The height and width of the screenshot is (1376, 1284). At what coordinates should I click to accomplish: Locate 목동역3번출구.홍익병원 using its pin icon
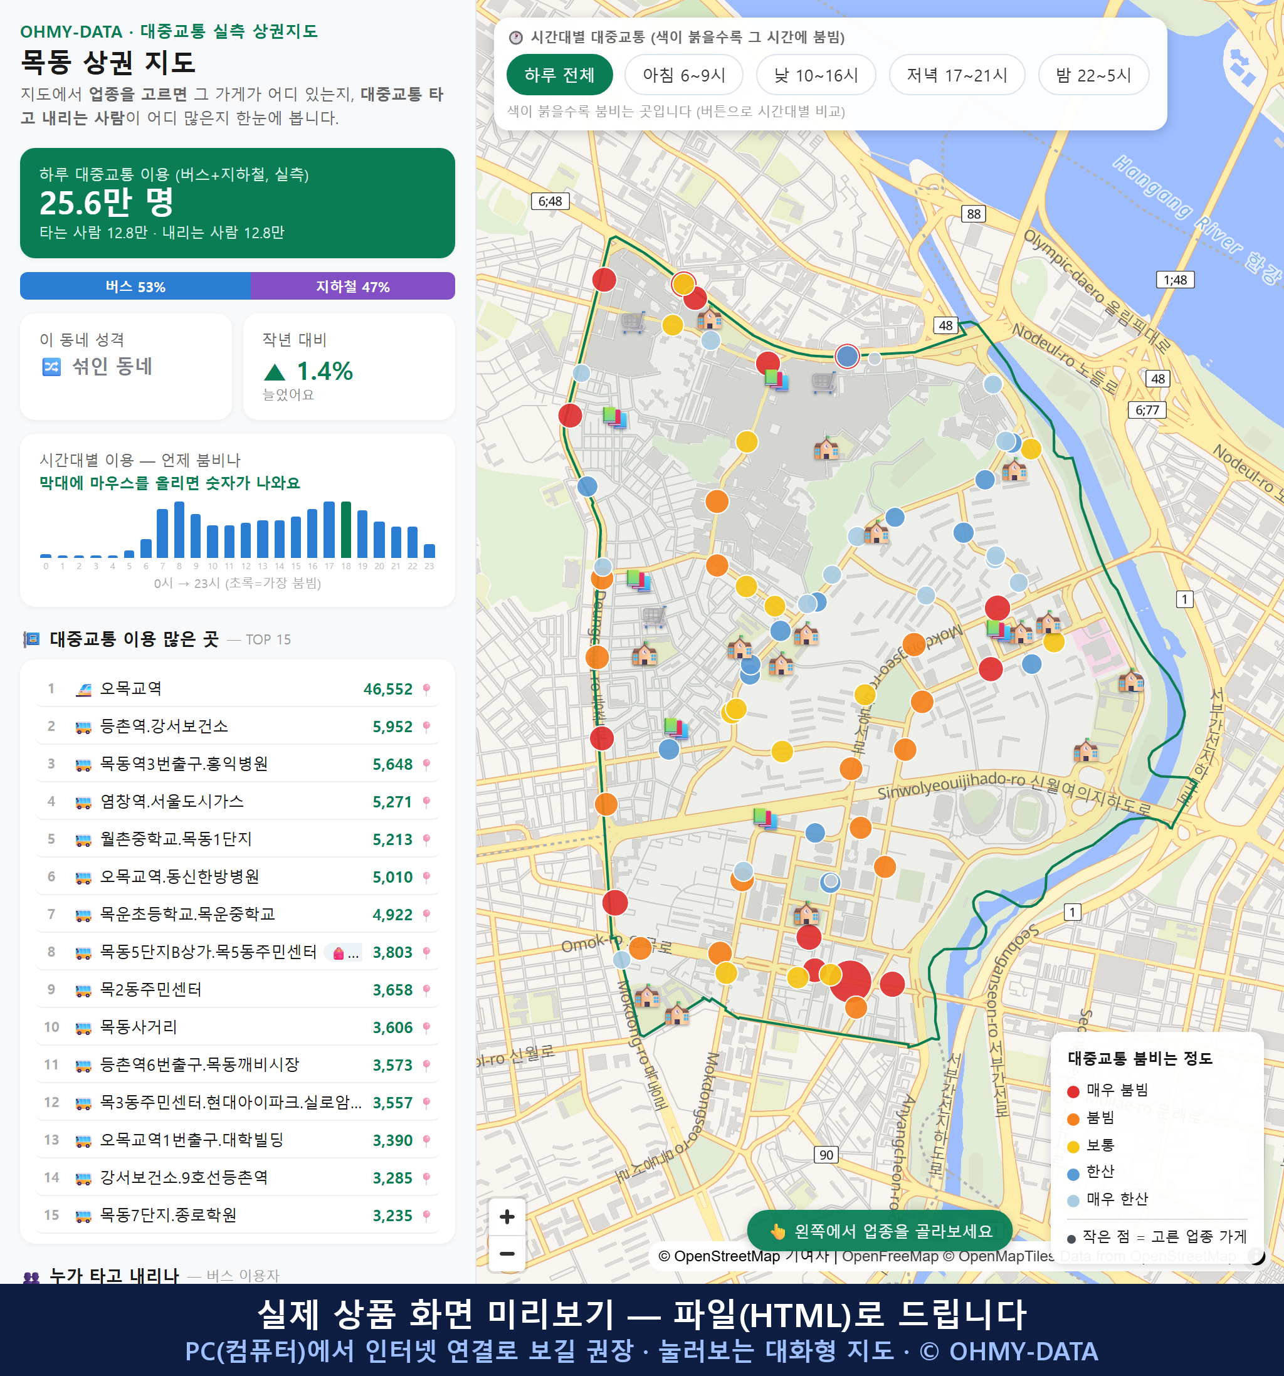pos(426,764)
